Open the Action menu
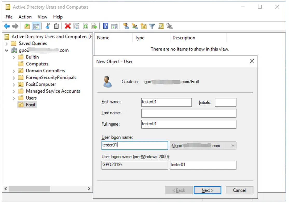The height and width of the screenshot is (203, 289). pyautogui.click(x=25, y=17)
